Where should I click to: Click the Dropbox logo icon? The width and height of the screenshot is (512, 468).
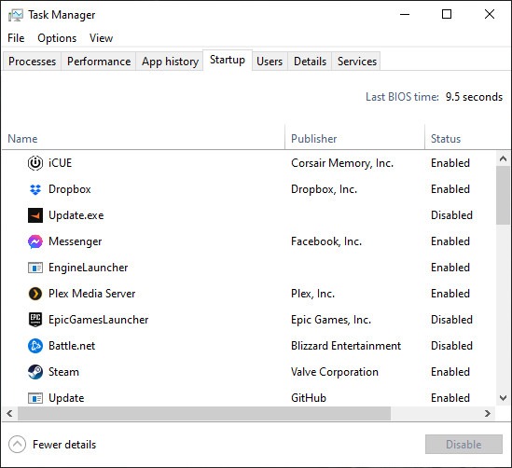tap(35, 189)
